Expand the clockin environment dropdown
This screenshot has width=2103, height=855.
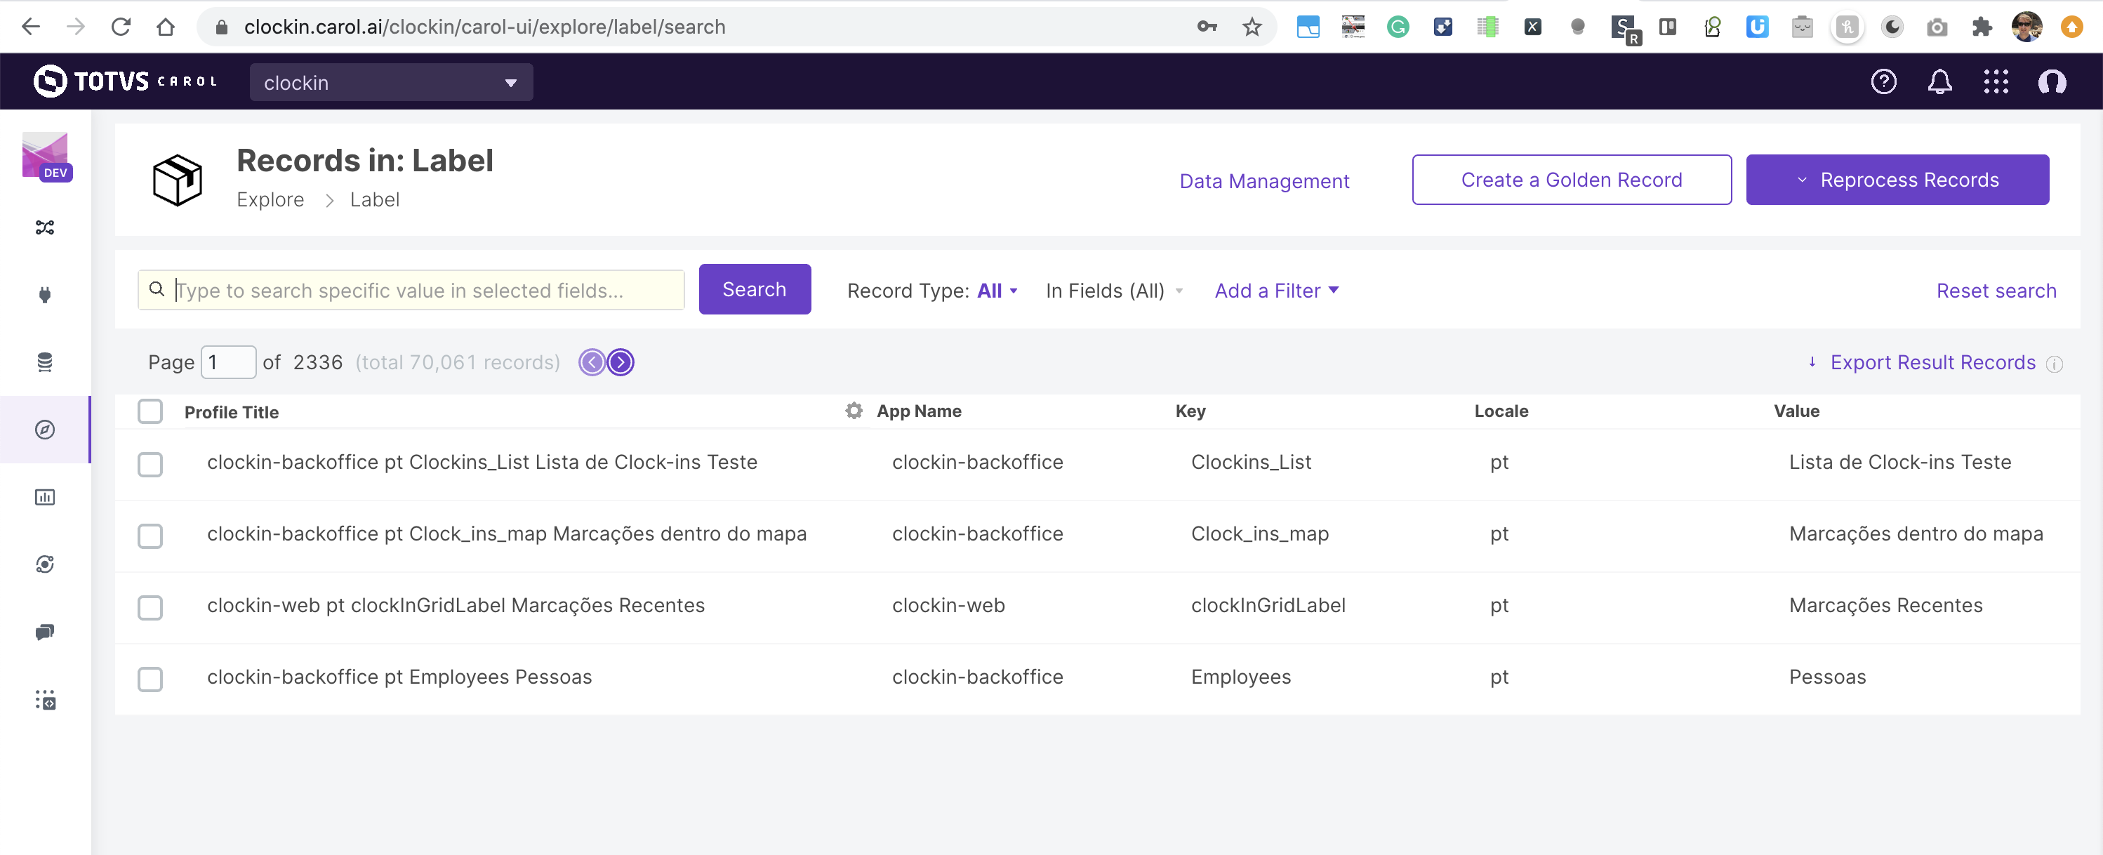click(391, 82)
